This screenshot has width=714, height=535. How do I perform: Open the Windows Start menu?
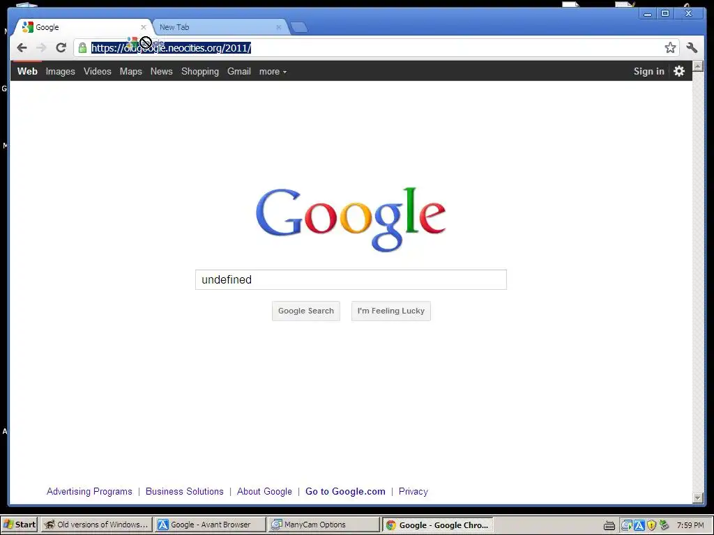19,525
